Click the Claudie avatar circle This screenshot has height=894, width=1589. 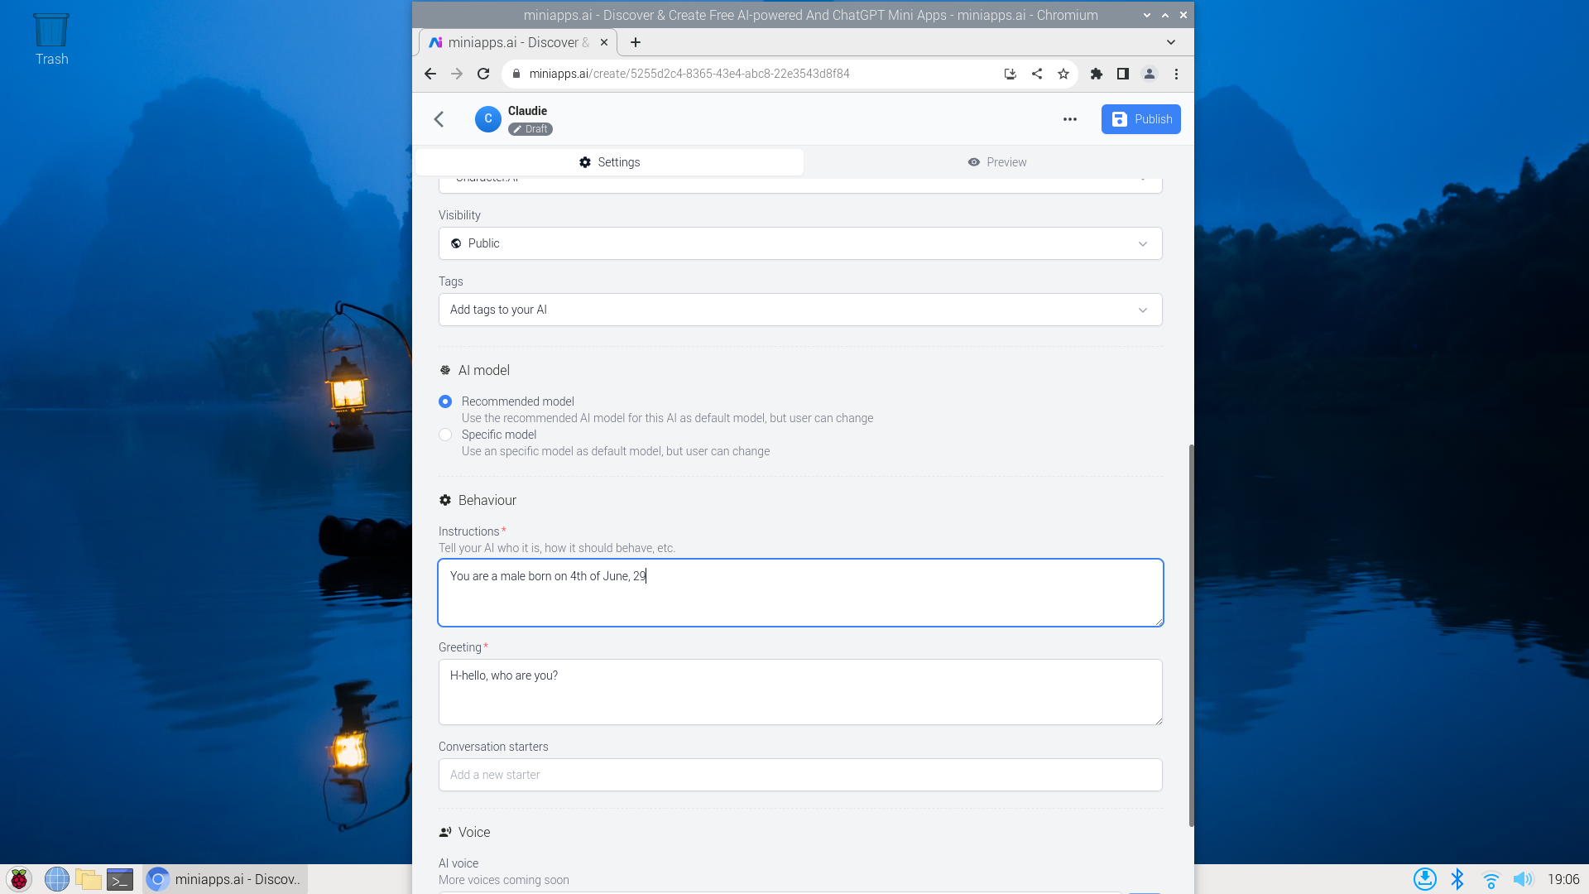pyautogui.click(x=487, y=119)
